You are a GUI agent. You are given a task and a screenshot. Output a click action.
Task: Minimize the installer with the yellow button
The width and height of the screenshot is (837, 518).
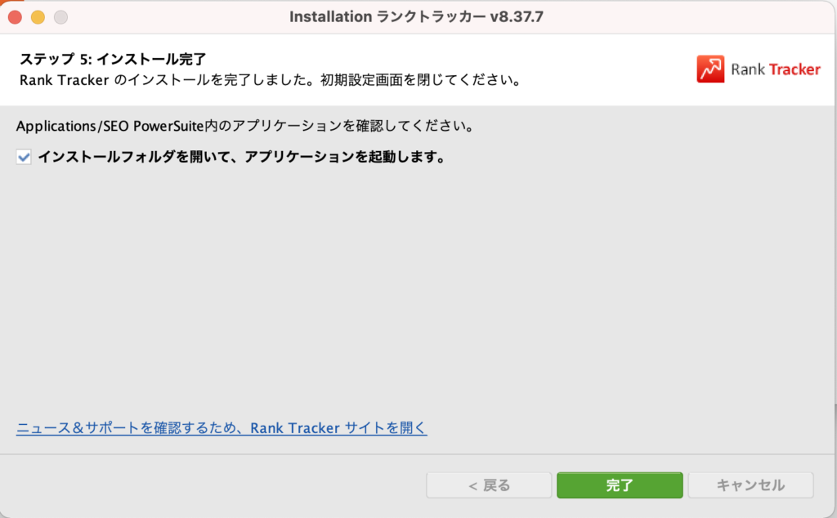tap(38, 17)
